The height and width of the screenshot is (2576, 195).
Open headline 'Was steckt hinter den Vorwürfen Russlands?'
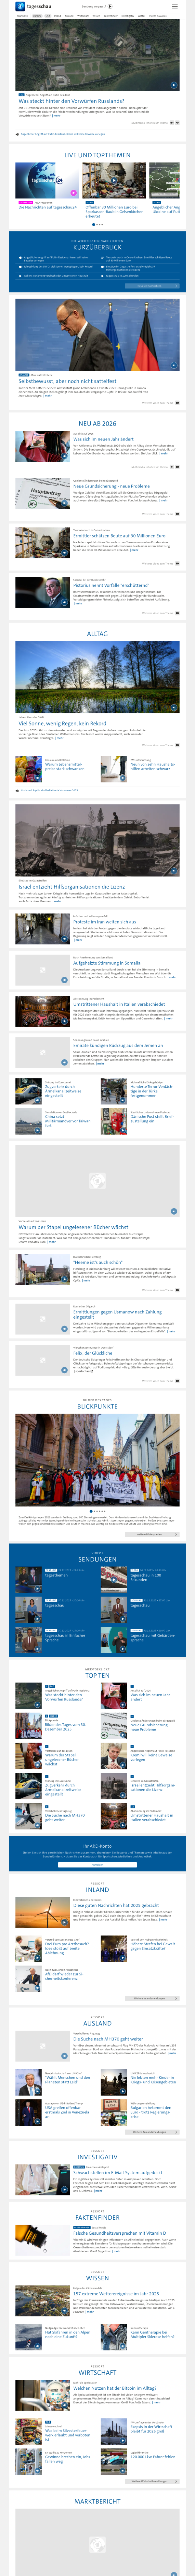(70, 101)
